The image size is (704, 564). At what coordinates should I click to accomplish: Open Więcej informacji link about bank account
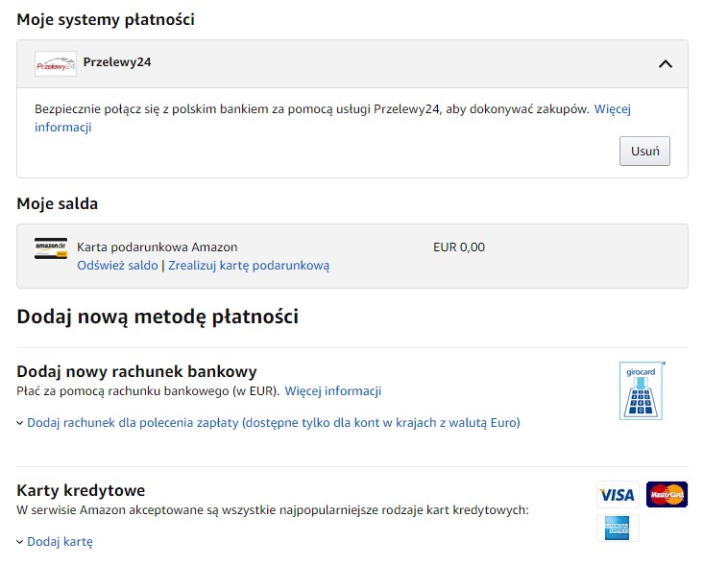pos(332,391)
